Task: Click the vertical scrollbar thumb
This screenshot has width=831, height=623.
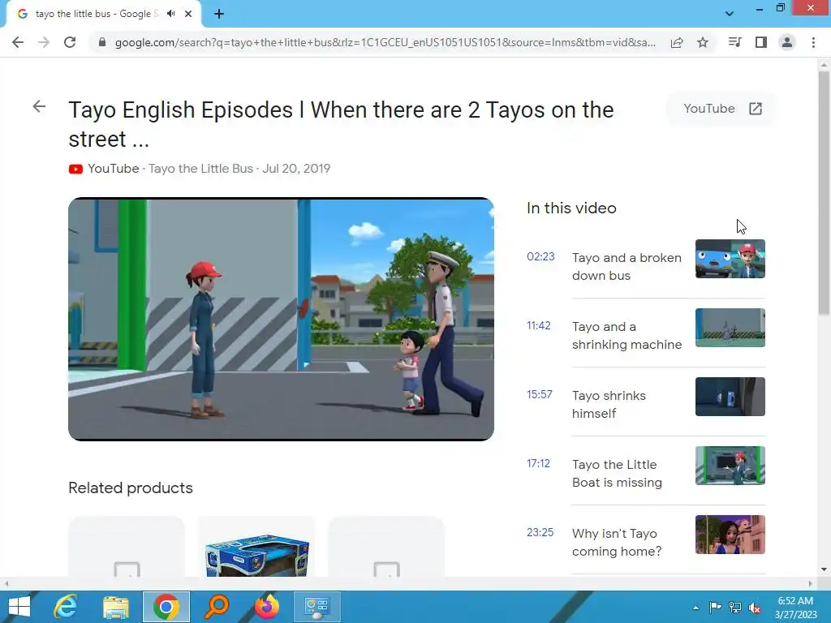Action: pos(824,193)
